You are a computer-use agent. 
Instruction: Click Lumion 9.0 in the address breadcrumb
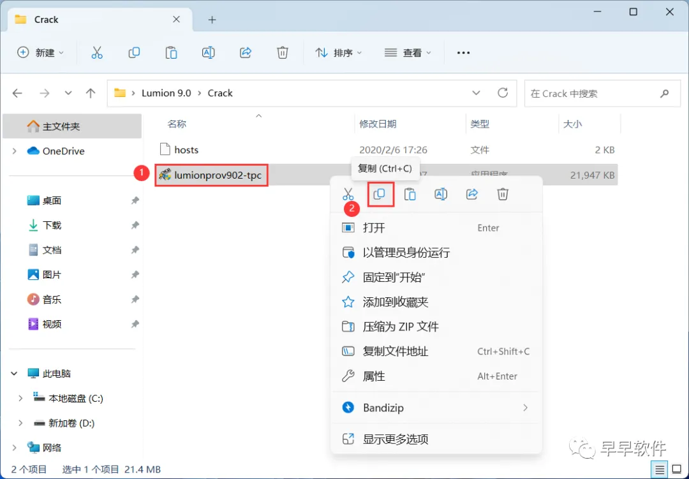coord(166,93)
